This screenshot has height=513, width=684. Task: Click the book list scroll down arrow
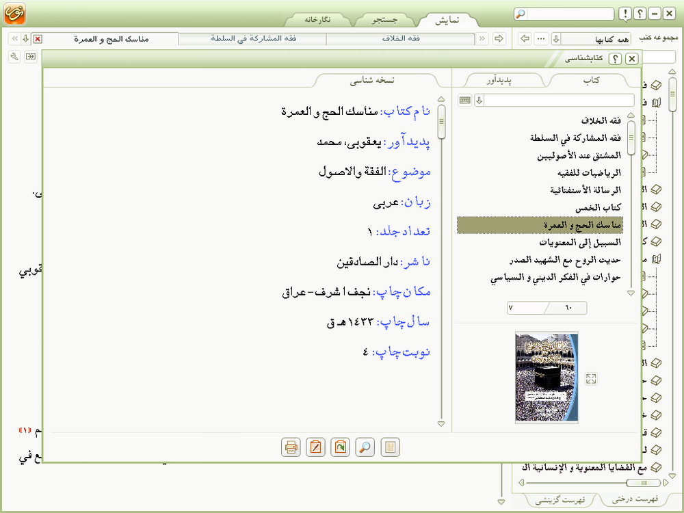[631, 293]
